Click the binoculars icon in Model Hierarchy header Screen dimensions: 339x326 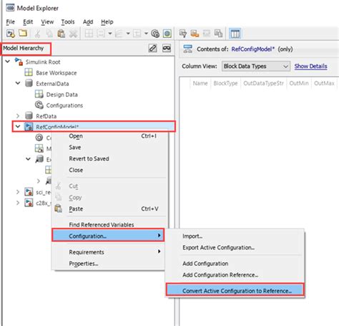tap(167, 48)
